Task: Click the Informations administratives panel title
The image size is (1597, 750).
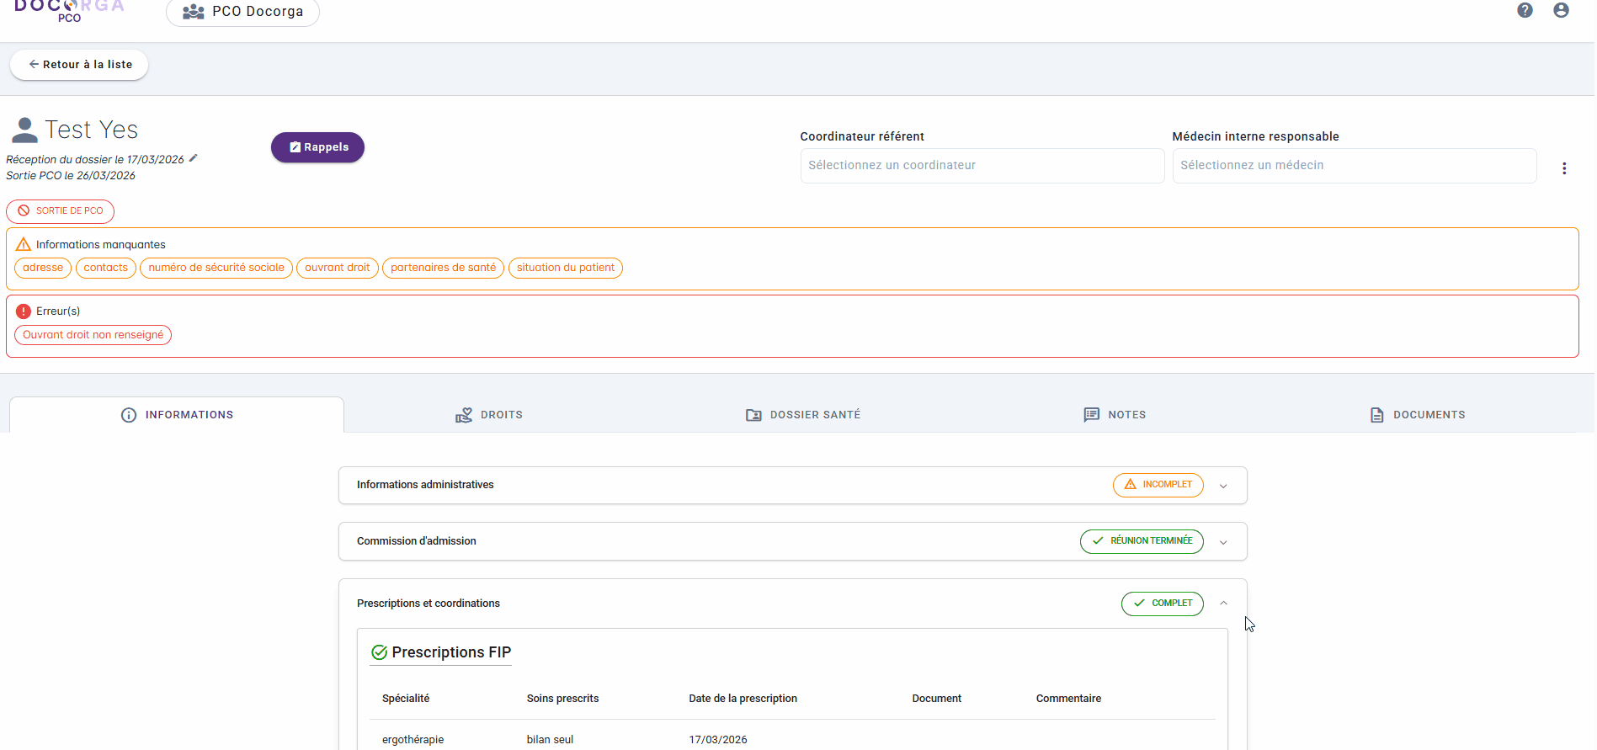Action: (x=425, y=485)
